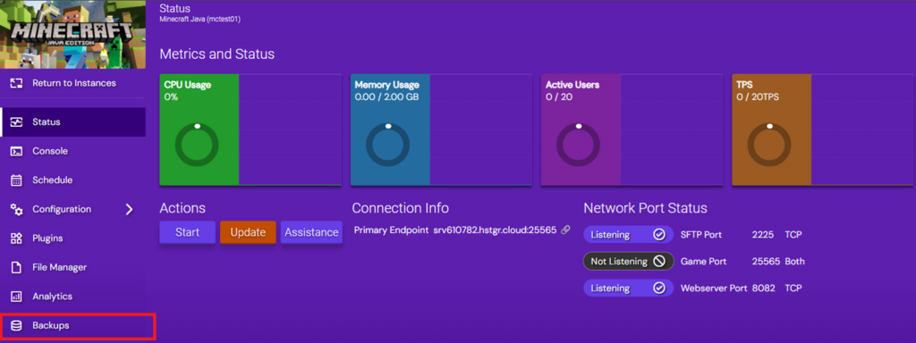The image size is (916, 343).
Task: Click the Active Users gauge ring
Action: (x=579, y=145)
